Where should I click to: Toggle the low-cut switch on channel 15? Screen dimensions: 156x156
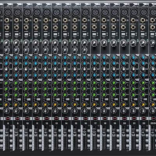click(x=74, y=34)
